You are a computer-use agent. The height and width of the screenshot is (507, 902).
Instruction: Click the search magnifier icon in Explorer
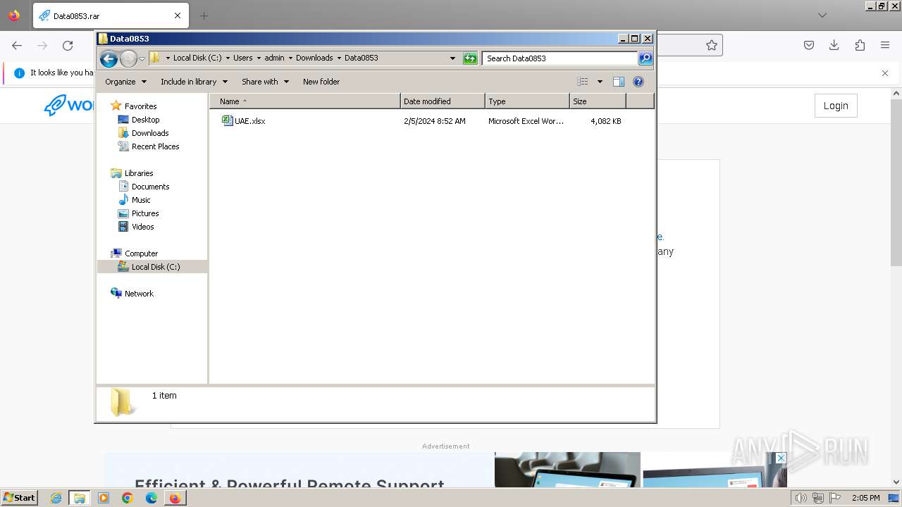(x=645, y=58)
